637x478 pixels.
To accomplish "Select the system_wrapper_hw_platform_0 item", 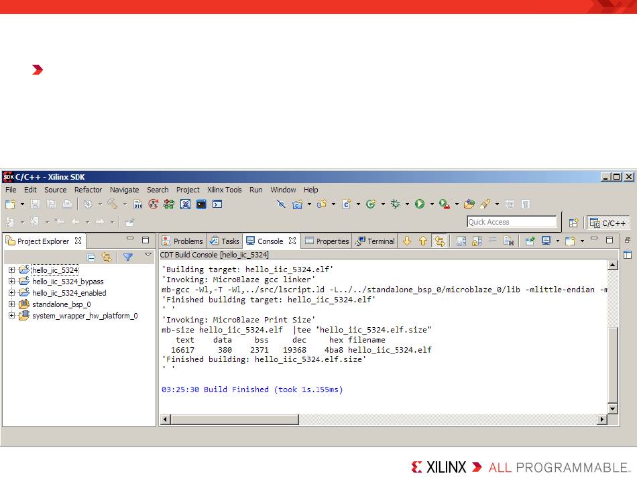I will (x=85, y=316).
